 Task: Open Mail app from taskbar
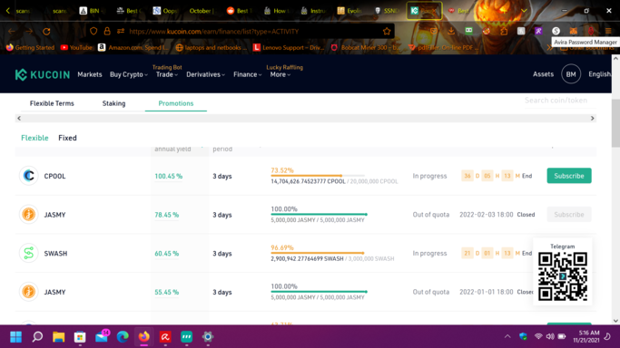(x=102, y=336)
